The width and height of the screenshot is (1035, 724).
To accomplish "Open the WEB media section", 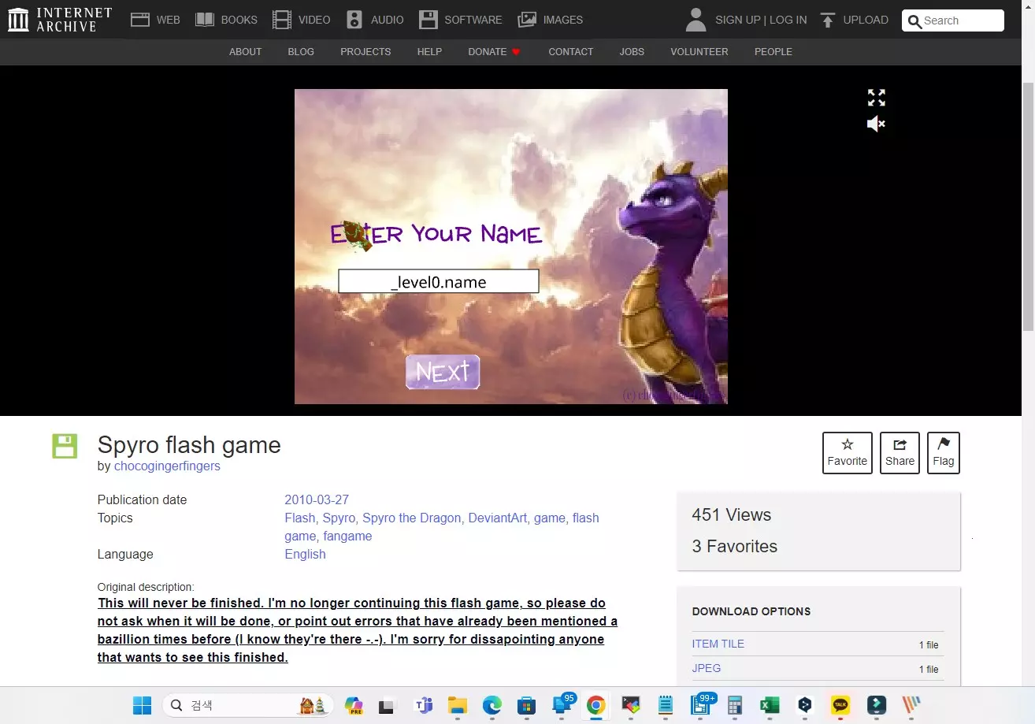I will [x=155, y=20].
